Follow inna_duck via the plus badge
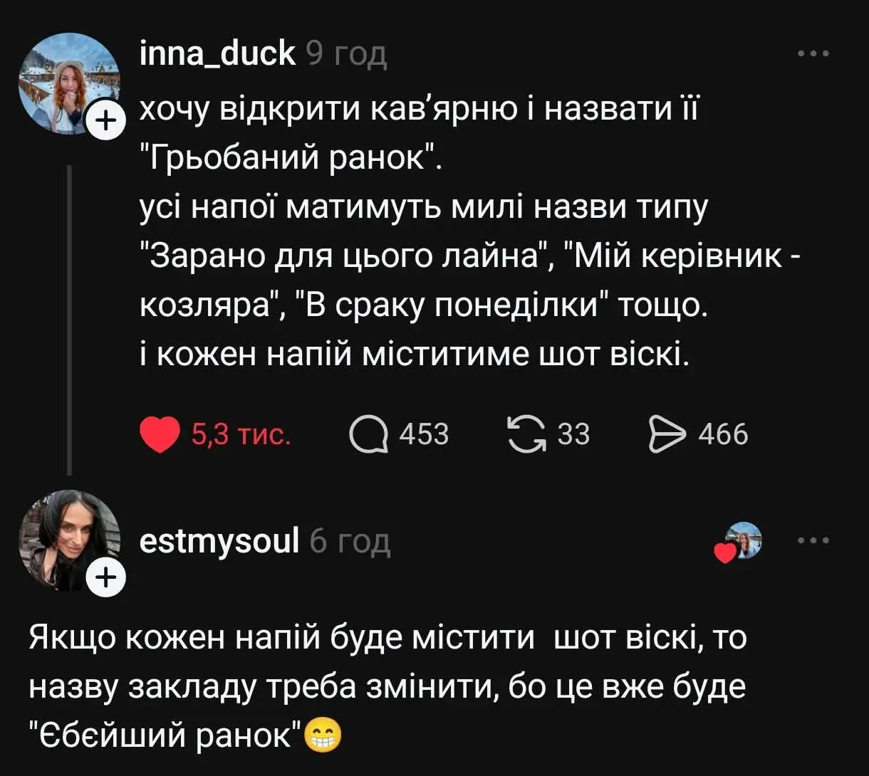The image size is (869, 776). pyautogui.click(x=105, y=123)
